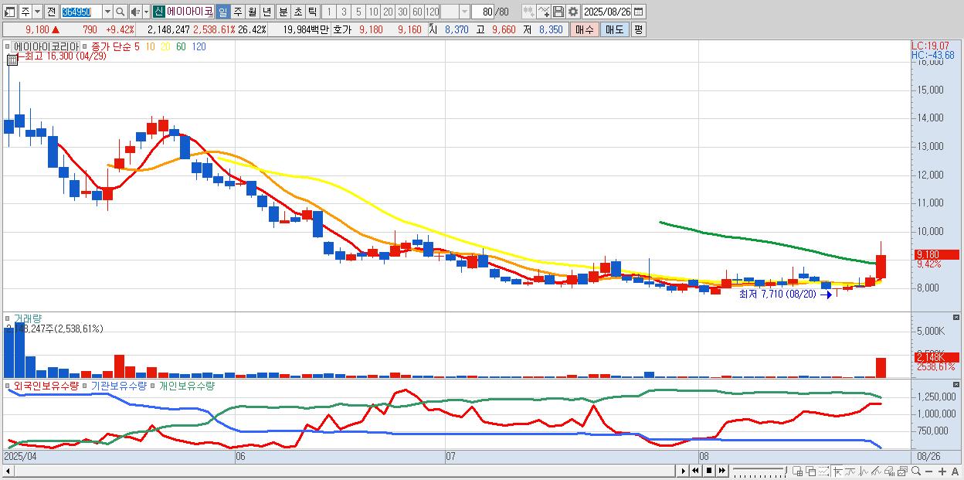The width and height of the screenshot is (964, 480).
Task: Switch to the 초 seconds chart
Action: (297, 12)
